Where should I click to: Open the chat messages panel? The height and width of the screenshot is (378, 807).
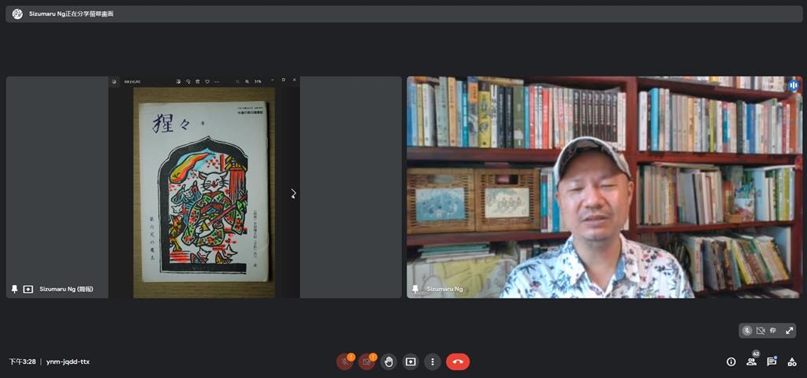[772, 361]
